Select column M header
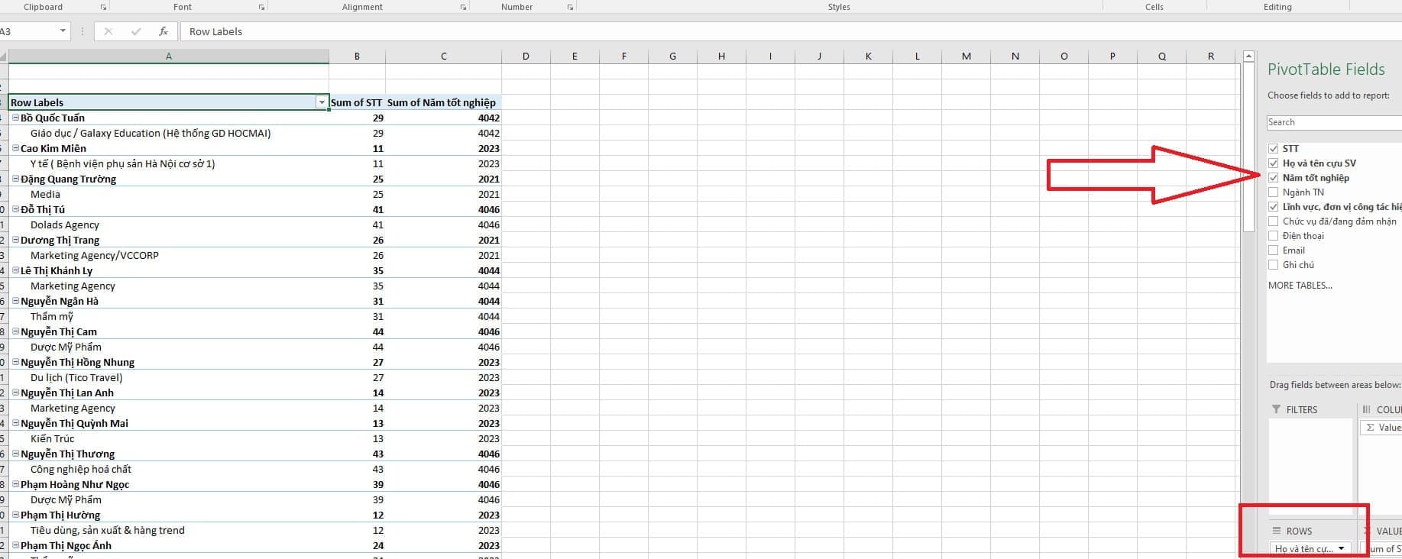The width and height of the screenshot is (1402, 559). pyautogui.click(x=966, y=56)
